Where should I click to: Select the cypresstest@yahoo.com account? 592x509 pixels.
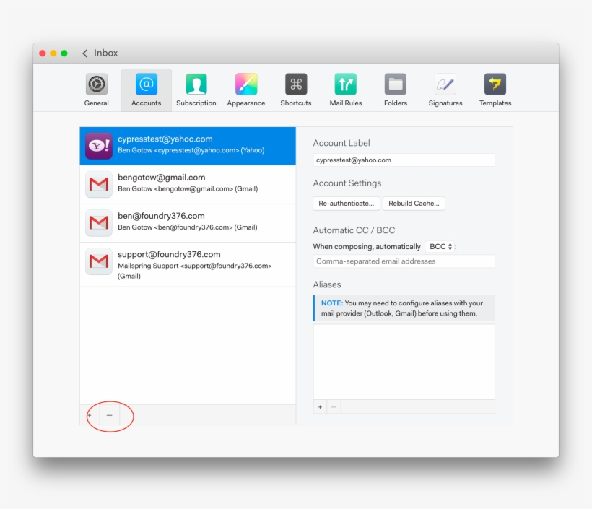(x=188, y=146)
